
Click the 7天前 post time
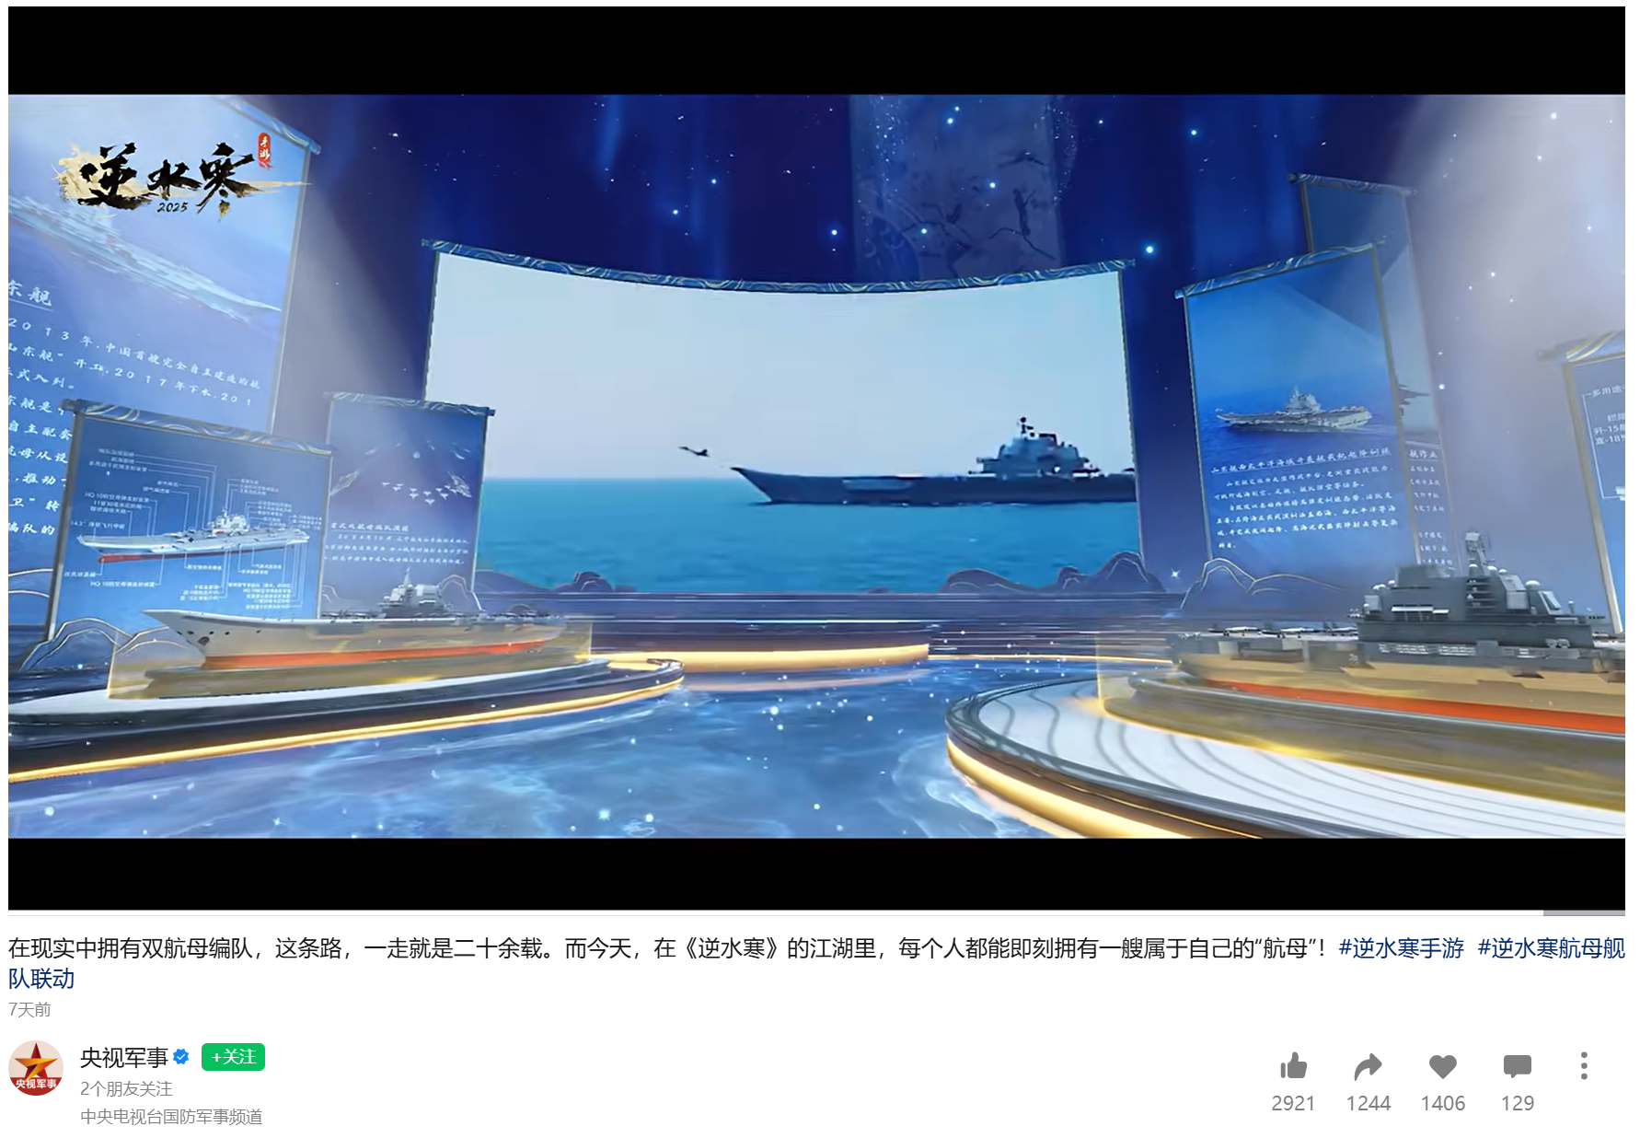[x=29, y=1009]
